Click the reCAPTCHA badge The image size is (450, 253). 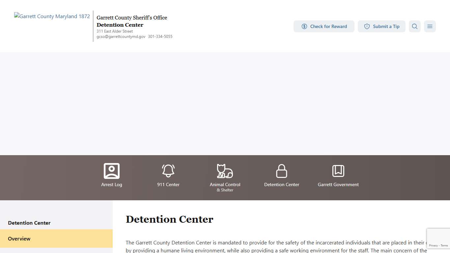(x=438, y=238)
